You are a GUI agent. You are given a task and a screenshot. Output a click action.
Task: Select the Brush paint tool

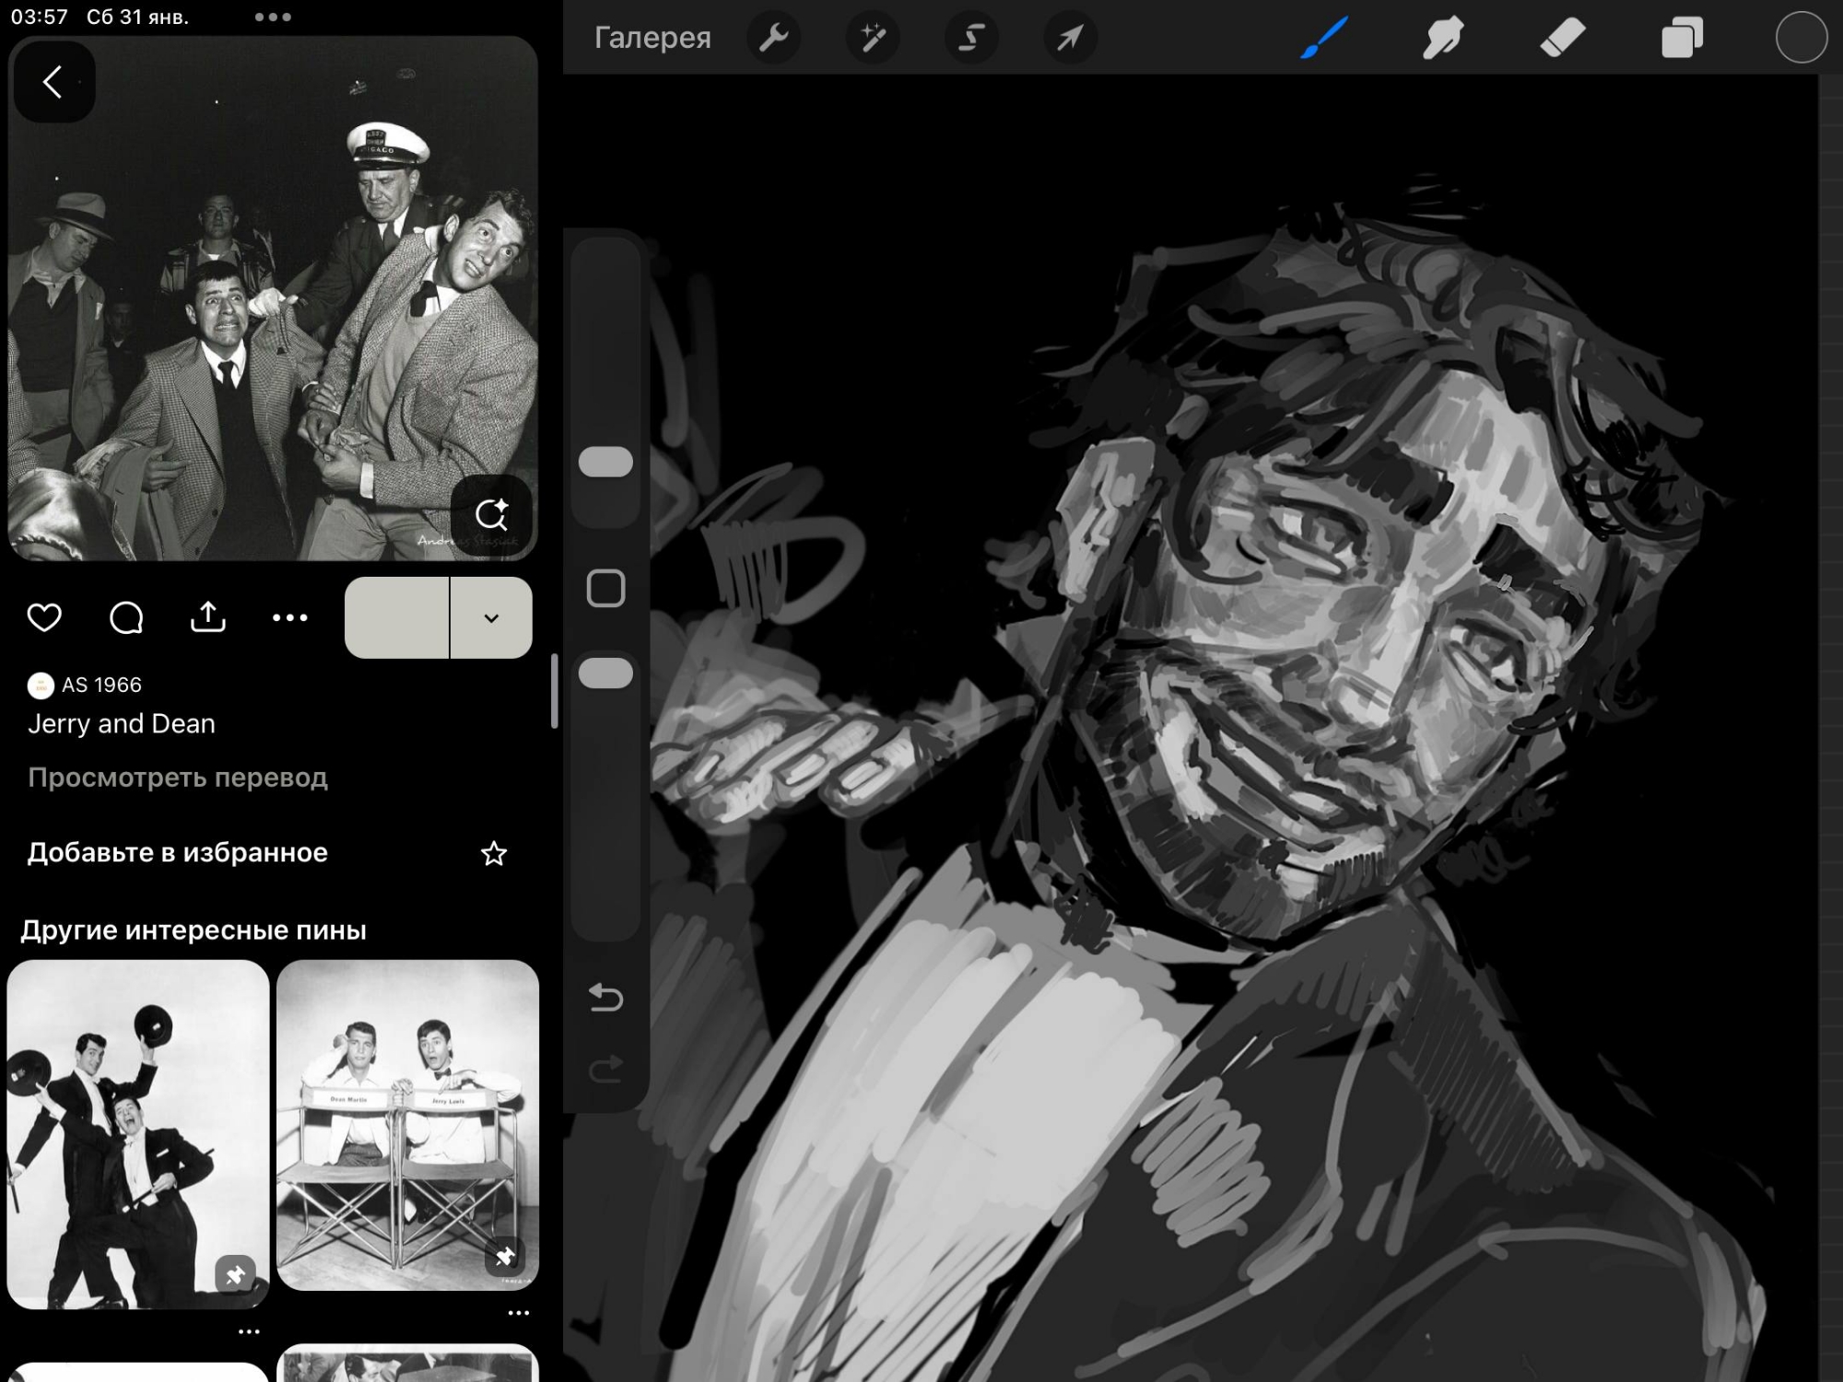(1324, 38)
